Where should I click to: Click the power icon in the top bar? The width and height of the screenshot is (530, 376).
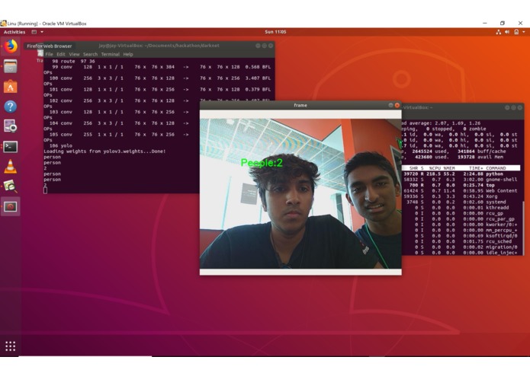coord(516,32)
